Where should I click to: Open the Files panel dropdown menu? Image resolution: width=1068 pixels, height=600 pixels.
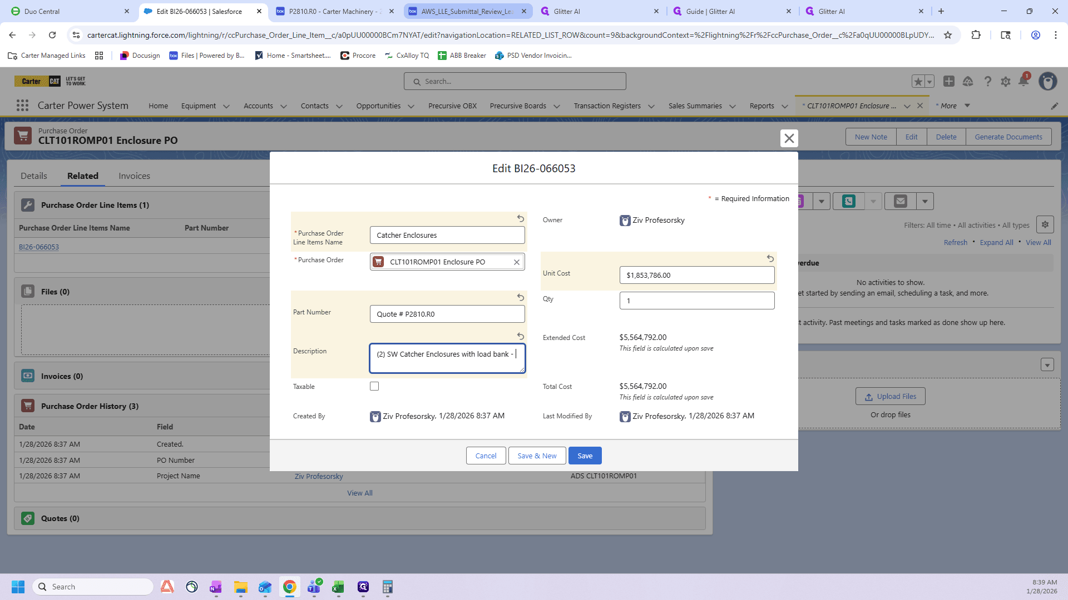(x=1047, y=365)
